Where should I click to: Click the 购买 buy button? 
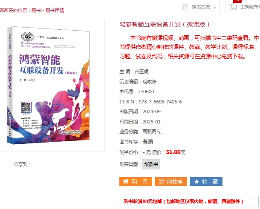tap(136, 181)
